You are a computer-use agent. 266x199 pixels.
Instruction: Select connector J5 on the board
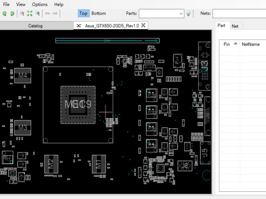point(205,153)
